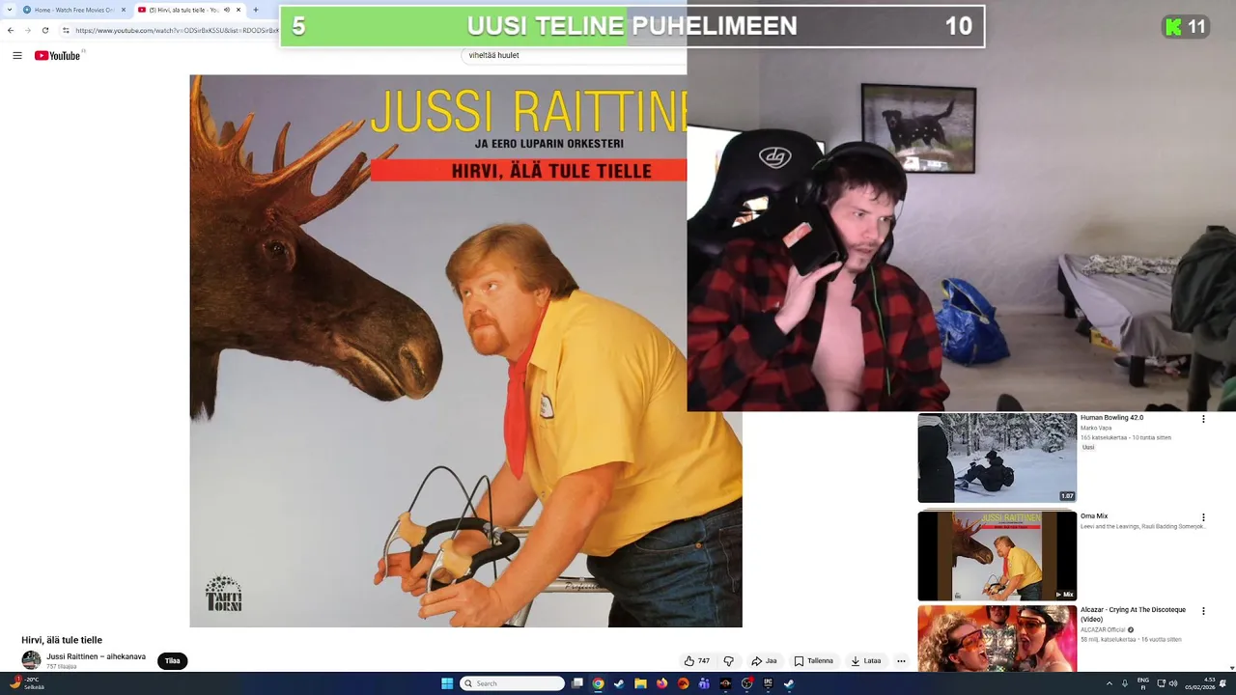The height and width of the screenshot is (695, 1236).
Task: Click the video title Hirvi, älä tule tielle
Action: coord(62,640)
